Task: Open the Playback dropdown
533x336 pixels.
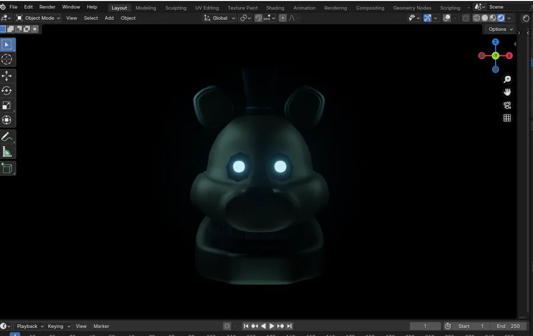Action: [x=30, y=326]
